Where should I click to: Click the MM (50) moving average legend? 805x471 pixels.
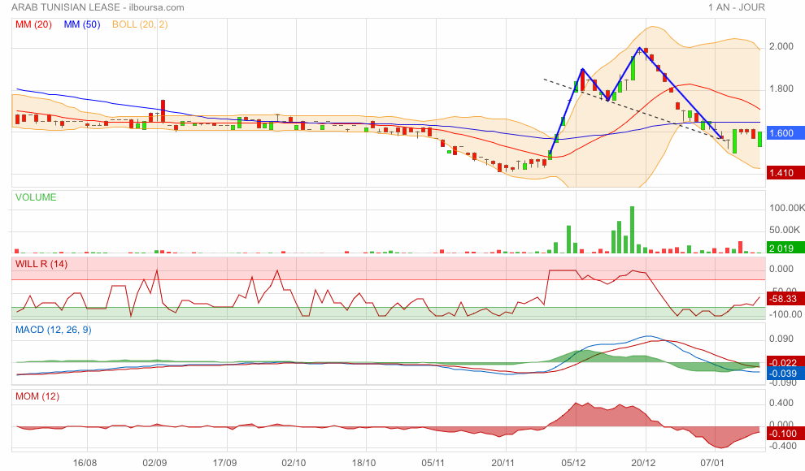(82, 24)
